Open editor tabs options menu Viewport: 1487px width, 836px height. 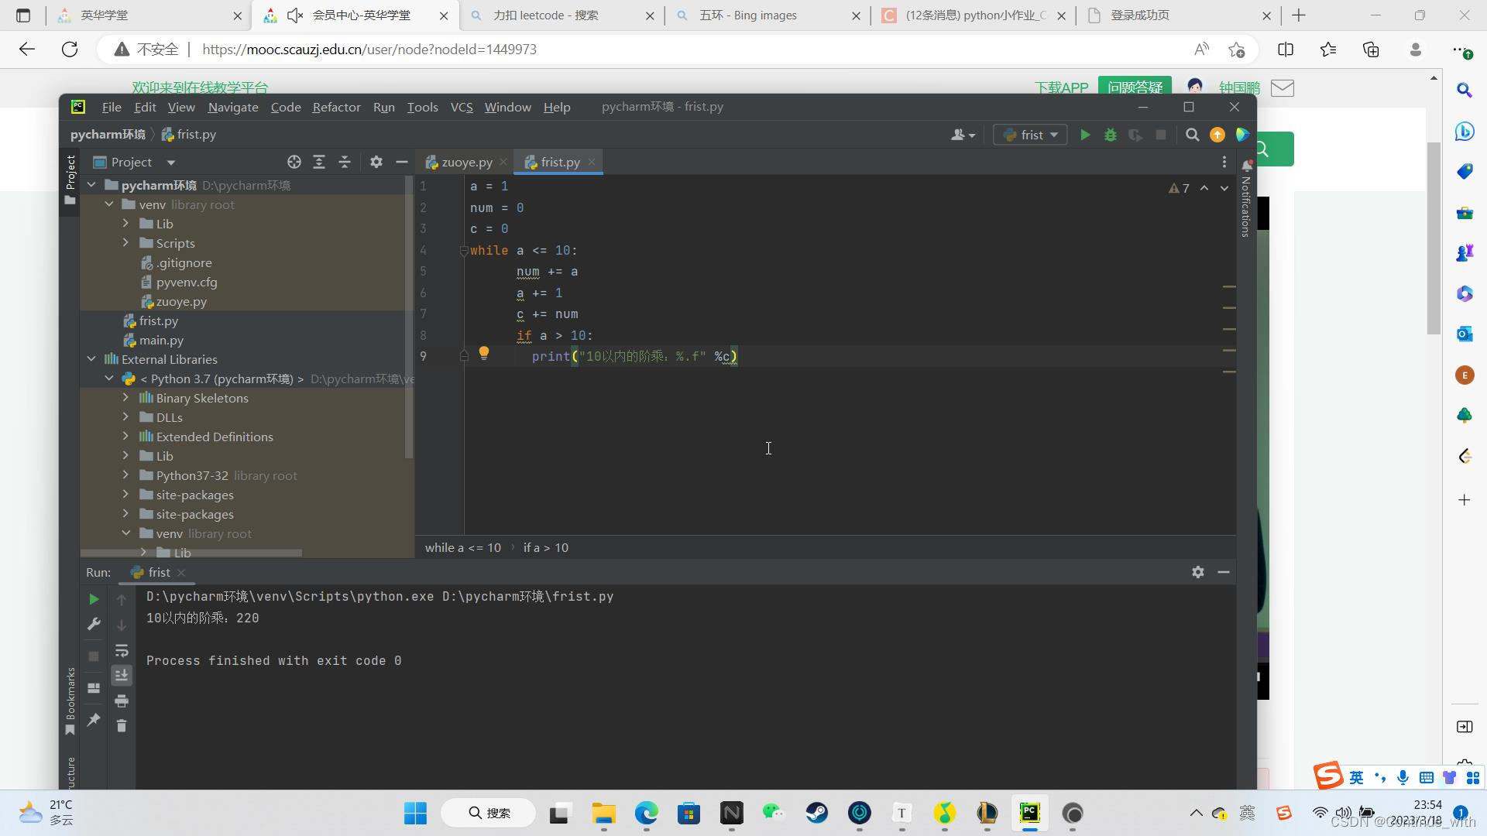[x=1224, y=162]
